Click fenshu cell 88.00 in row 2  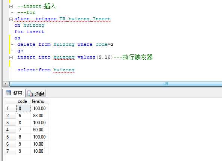point(40,116)
